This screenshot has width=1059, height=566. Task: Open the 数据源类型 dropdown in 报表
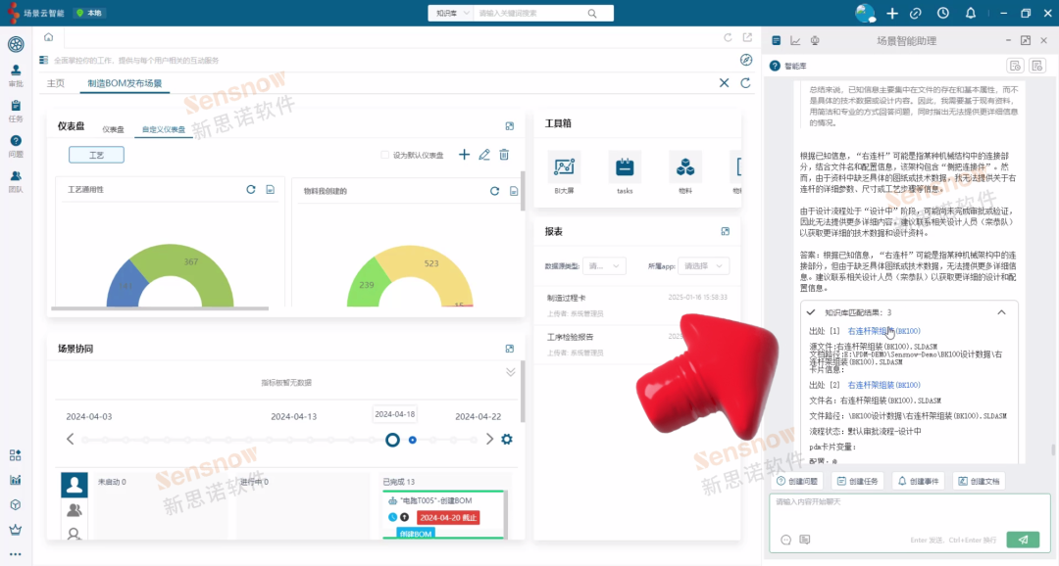604,265
